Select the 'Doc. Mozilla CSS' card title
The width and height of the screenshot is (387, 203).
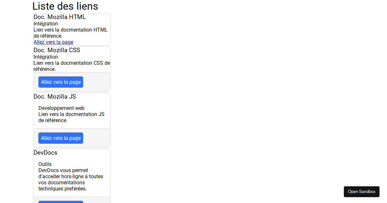click(57, 50)
